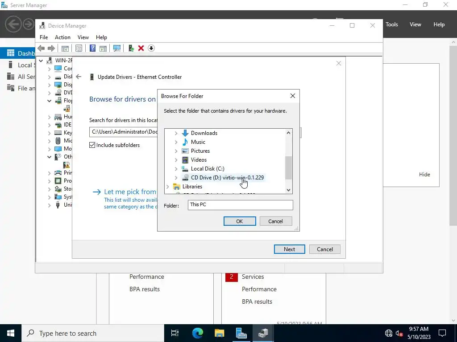Click OK in Browse For Folder dialog

(240, 221)
